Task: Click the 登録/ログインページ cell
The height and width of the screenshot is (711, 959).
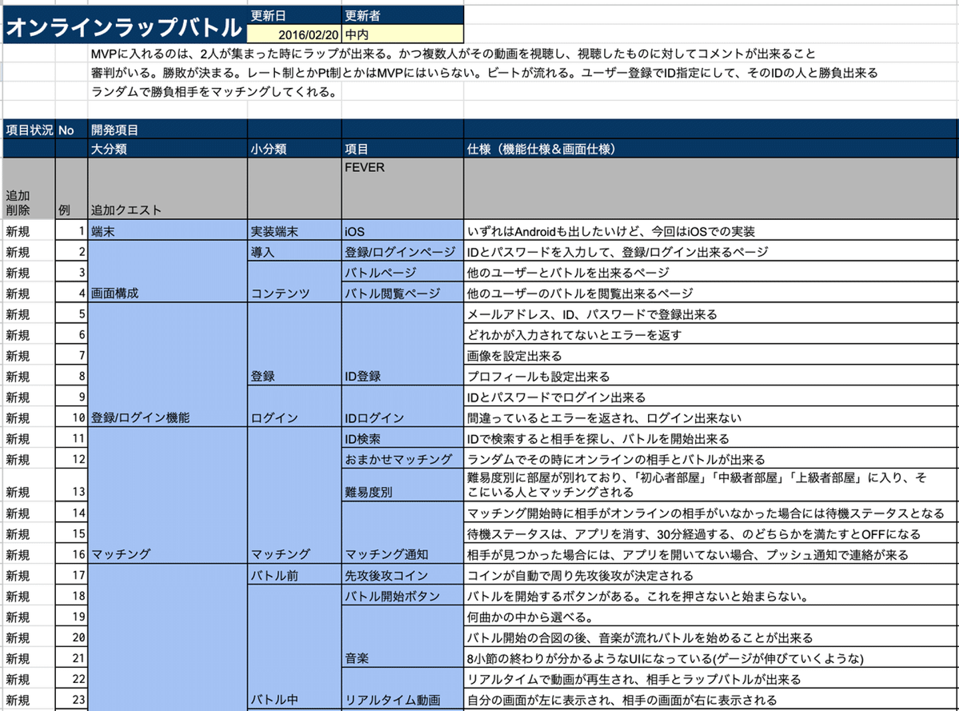Action: [x=402, y=251]
